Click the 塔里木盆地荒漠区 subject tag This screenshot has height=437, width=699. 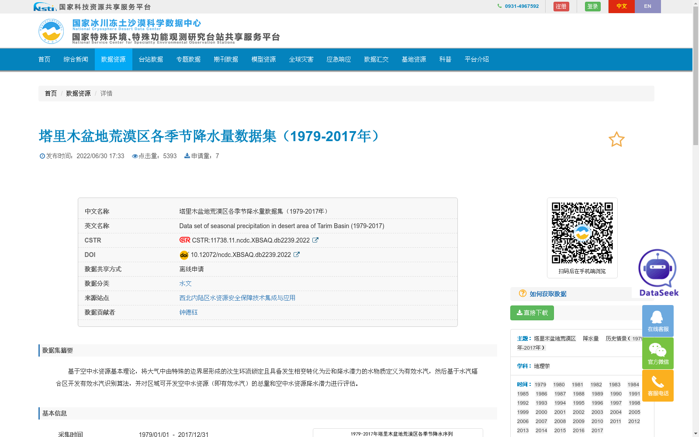tap(555, 339)
